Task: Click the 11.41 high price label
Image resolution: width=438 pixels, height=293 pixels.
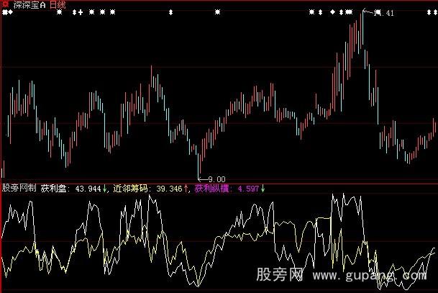Action: (x=385, y=13)
